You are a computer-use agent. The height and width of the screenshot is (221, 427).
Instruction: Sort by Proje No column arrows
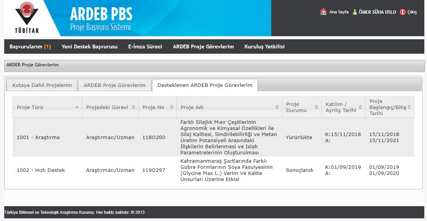171,107
